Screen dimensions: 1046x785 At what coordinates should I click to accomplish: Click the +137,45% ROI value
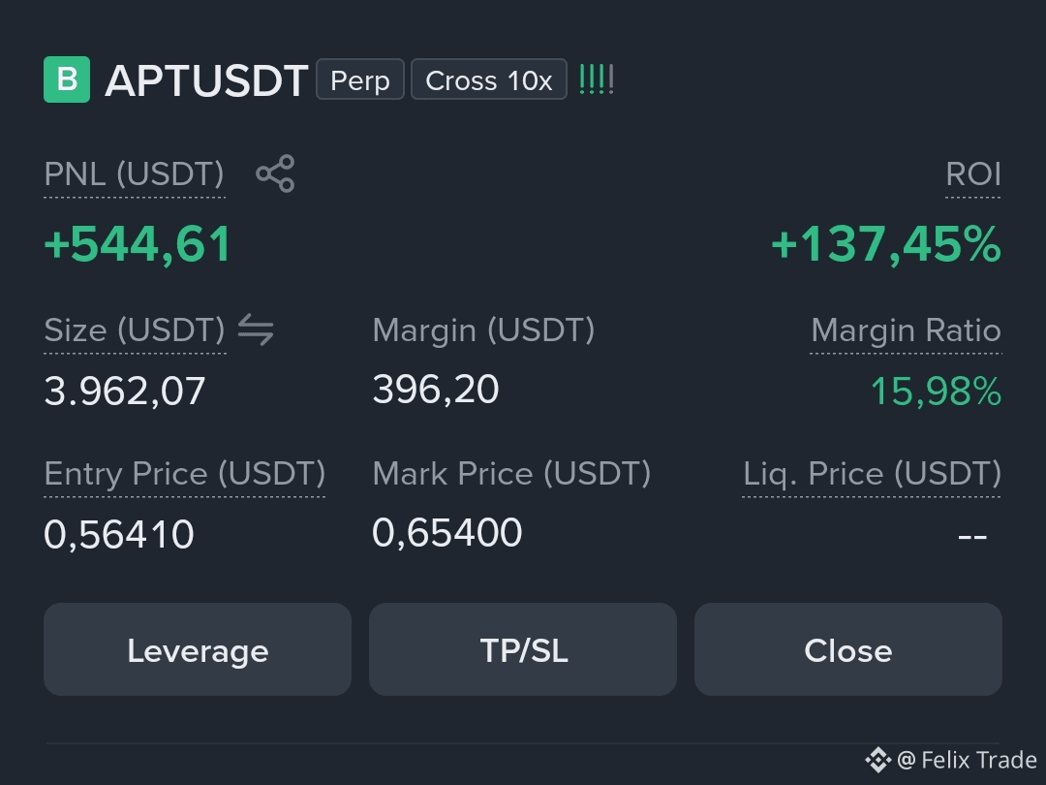886,244
